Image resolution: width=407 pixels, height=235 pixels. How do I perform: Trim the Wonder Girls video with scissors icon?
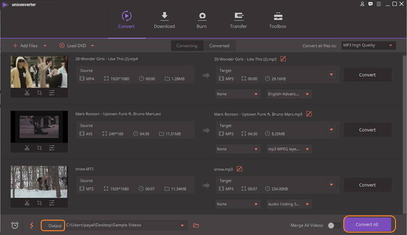click(27, 93)
